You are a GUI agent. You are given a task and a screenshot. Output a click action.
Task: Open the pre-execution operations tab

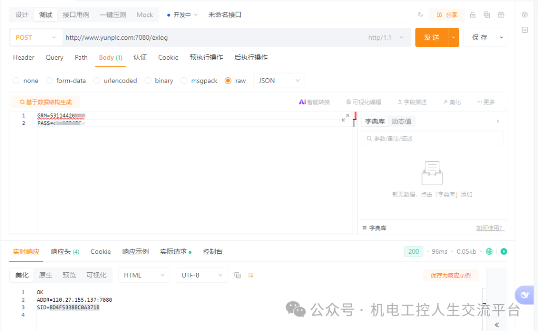click(x=206, y=57)
